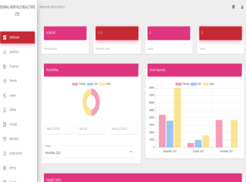Click the Pending amount box under the donut
This screenshot has height=182, width=246.
point(123,129)
